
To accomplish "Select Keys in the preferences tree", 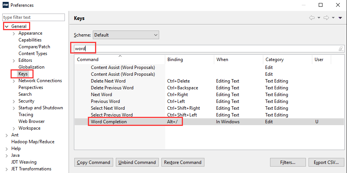I will pyautogui.click(x=23, y=74).
